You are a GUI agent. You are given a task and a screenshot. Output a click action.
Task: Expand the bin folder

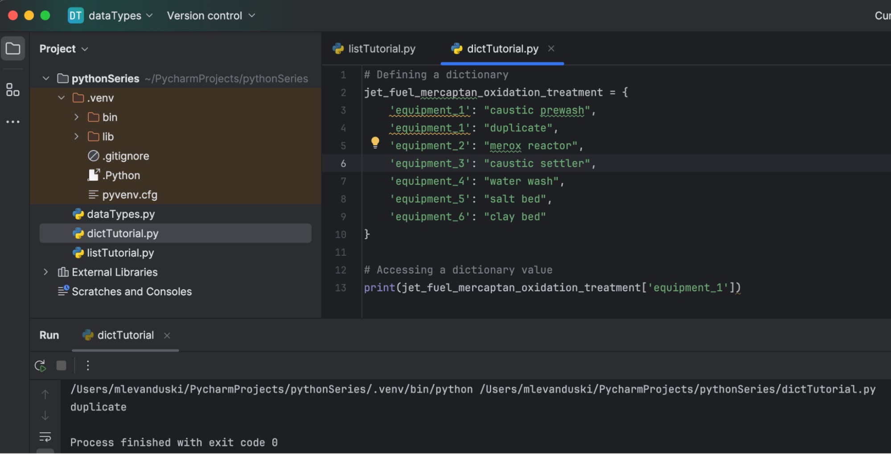coord(76,117)
